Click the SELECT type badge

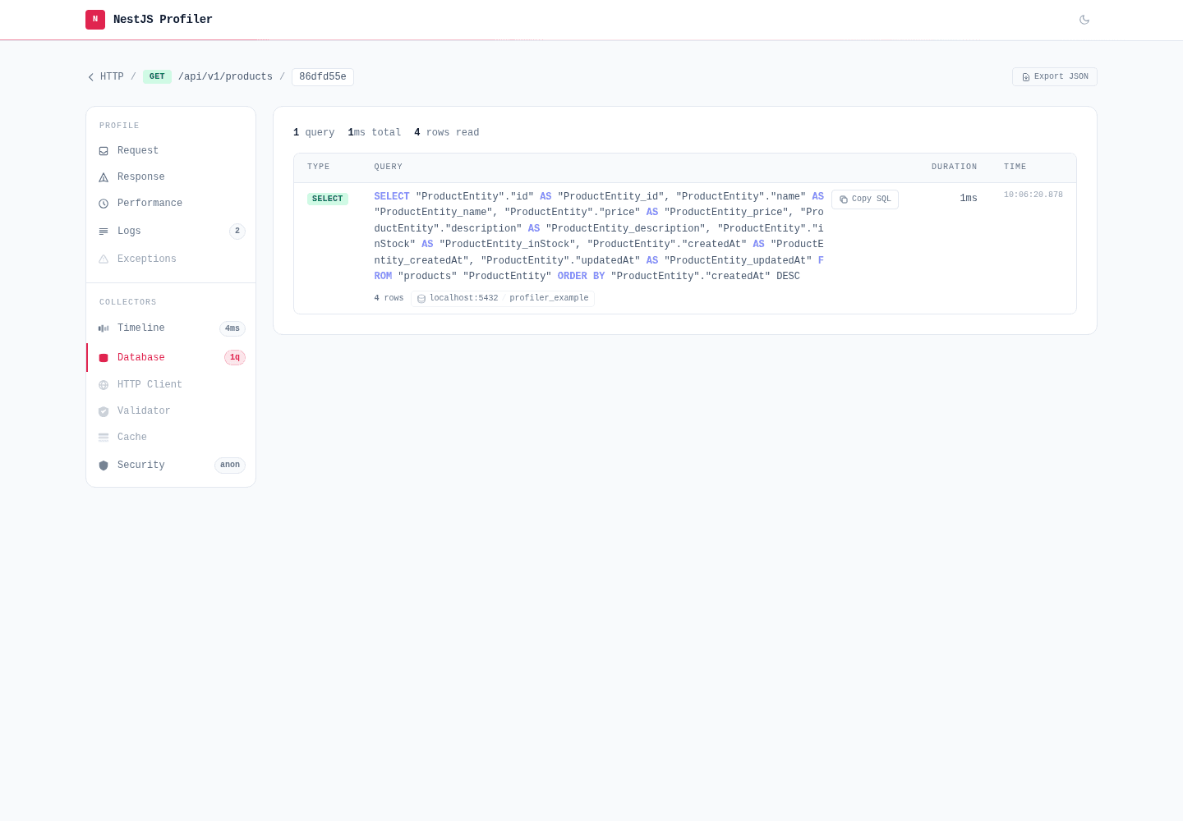[328, 199]
